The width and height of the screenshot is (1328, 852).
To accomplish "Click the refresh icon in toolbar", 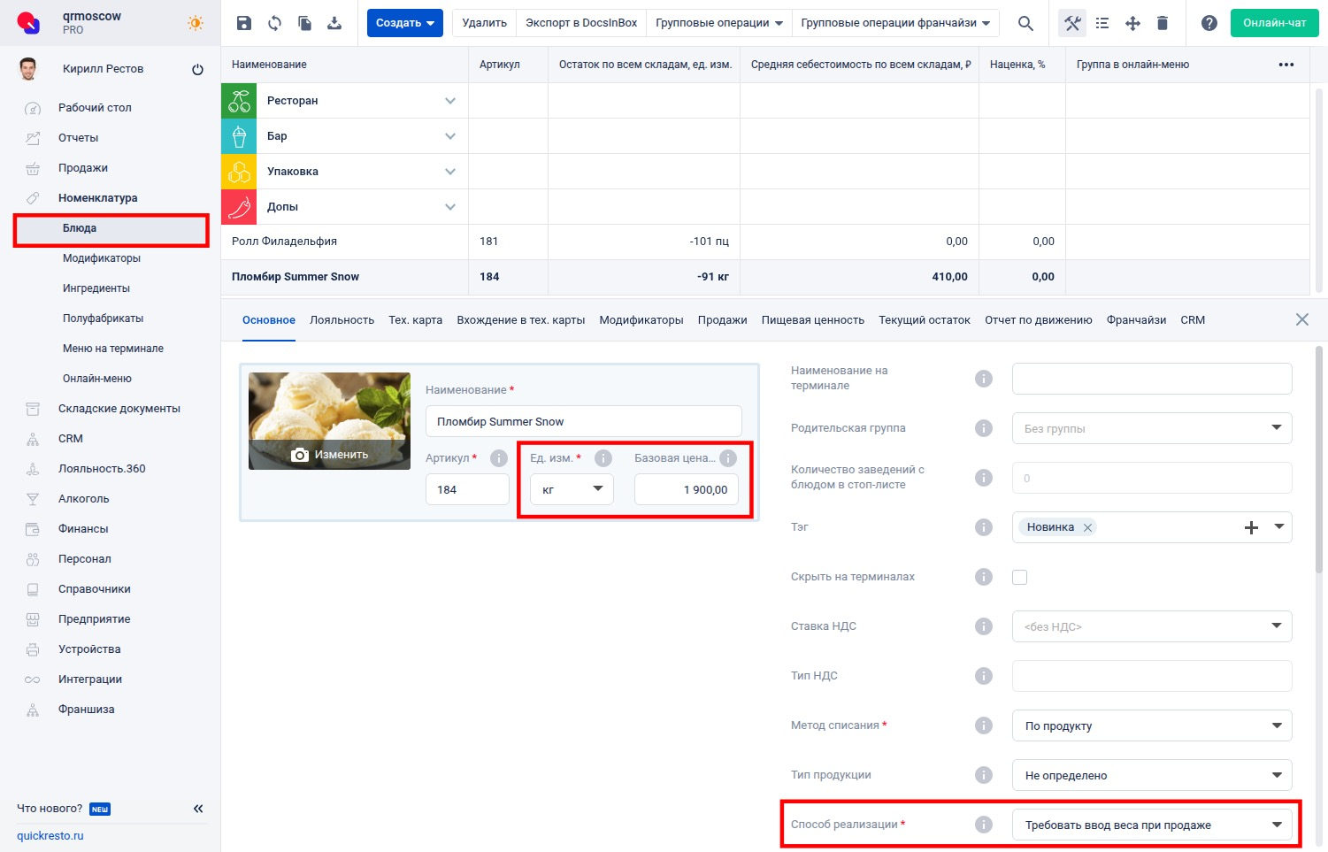I will tap(274, 23).
